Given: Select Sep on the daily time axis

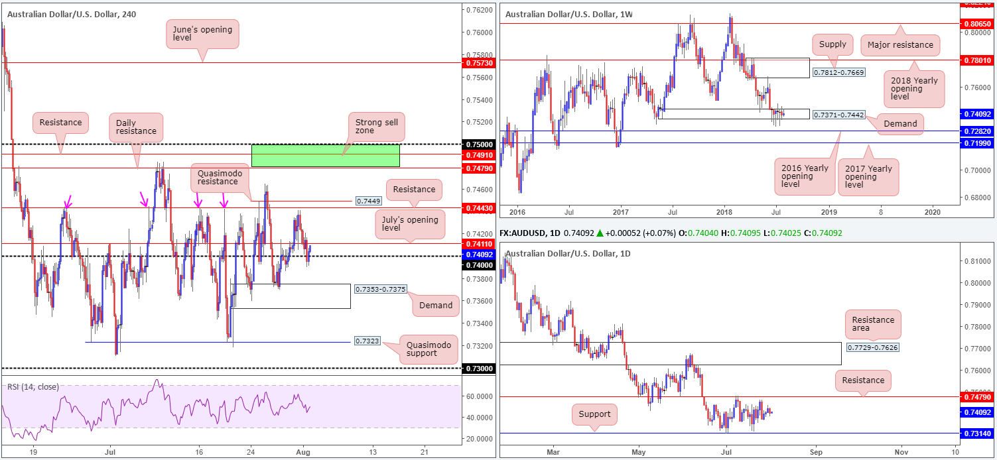Looking at the screenshot, I should tap(815, 451).
